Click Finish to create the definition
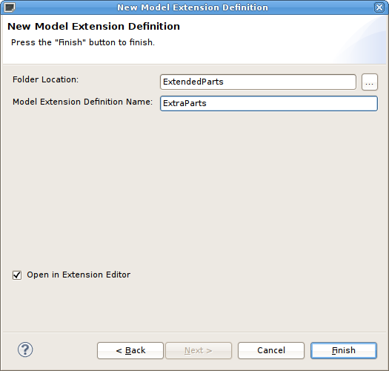This screenshot has width=389, height=371. (344, 350)
